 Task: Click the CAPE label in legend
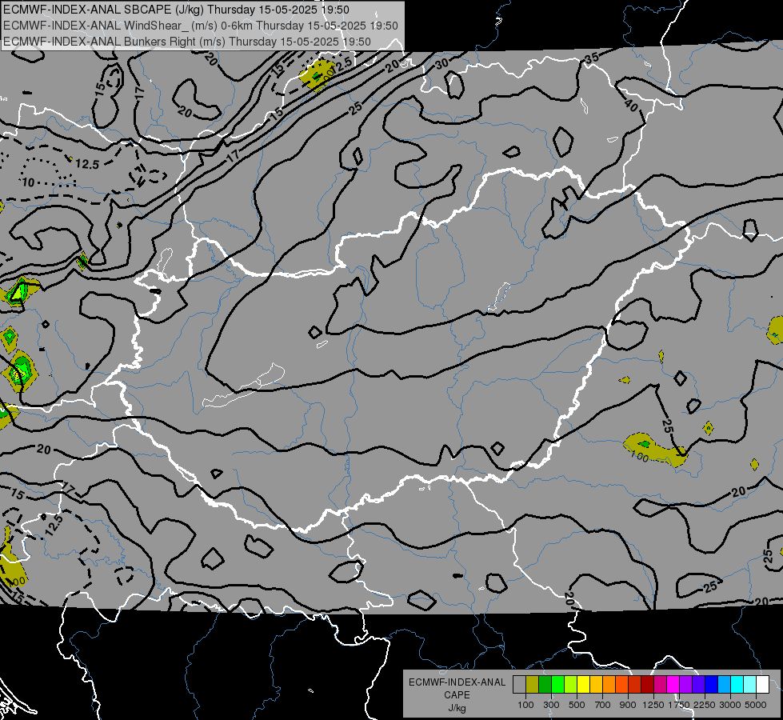click(x=457, y=695)
